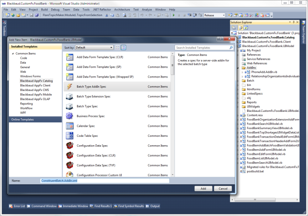
Task: Click Solution Explorer Show All Files icon
Action: (241, 28)
